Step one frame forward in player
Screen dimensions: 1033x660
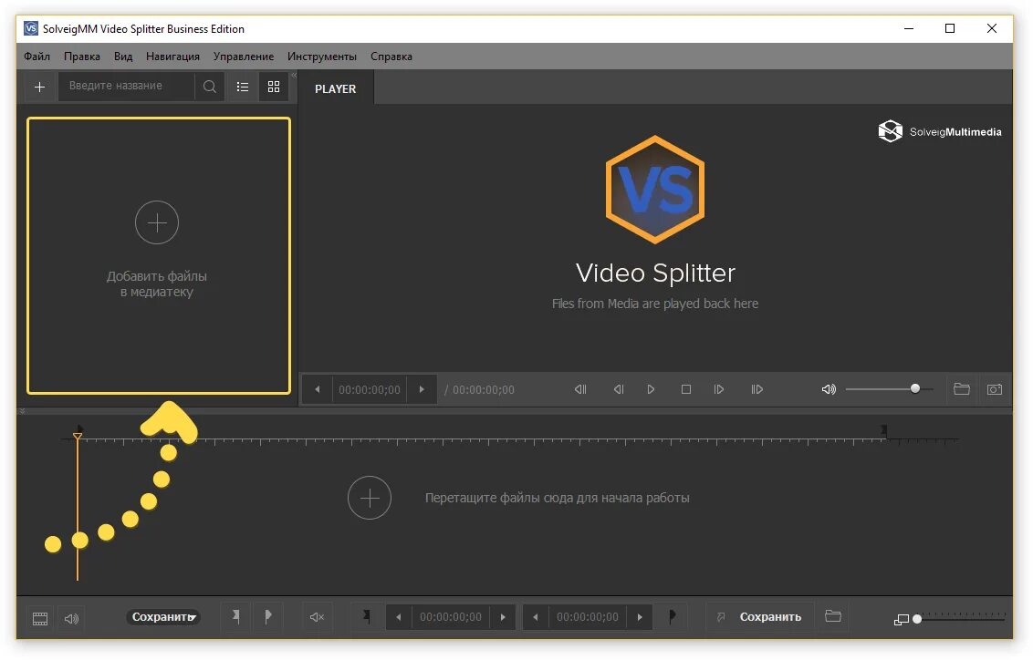click(x=719, y=389)
